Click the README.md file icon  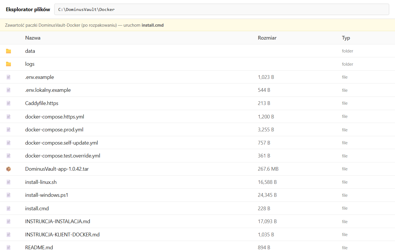pyautogui.click(x=9, y=248)
